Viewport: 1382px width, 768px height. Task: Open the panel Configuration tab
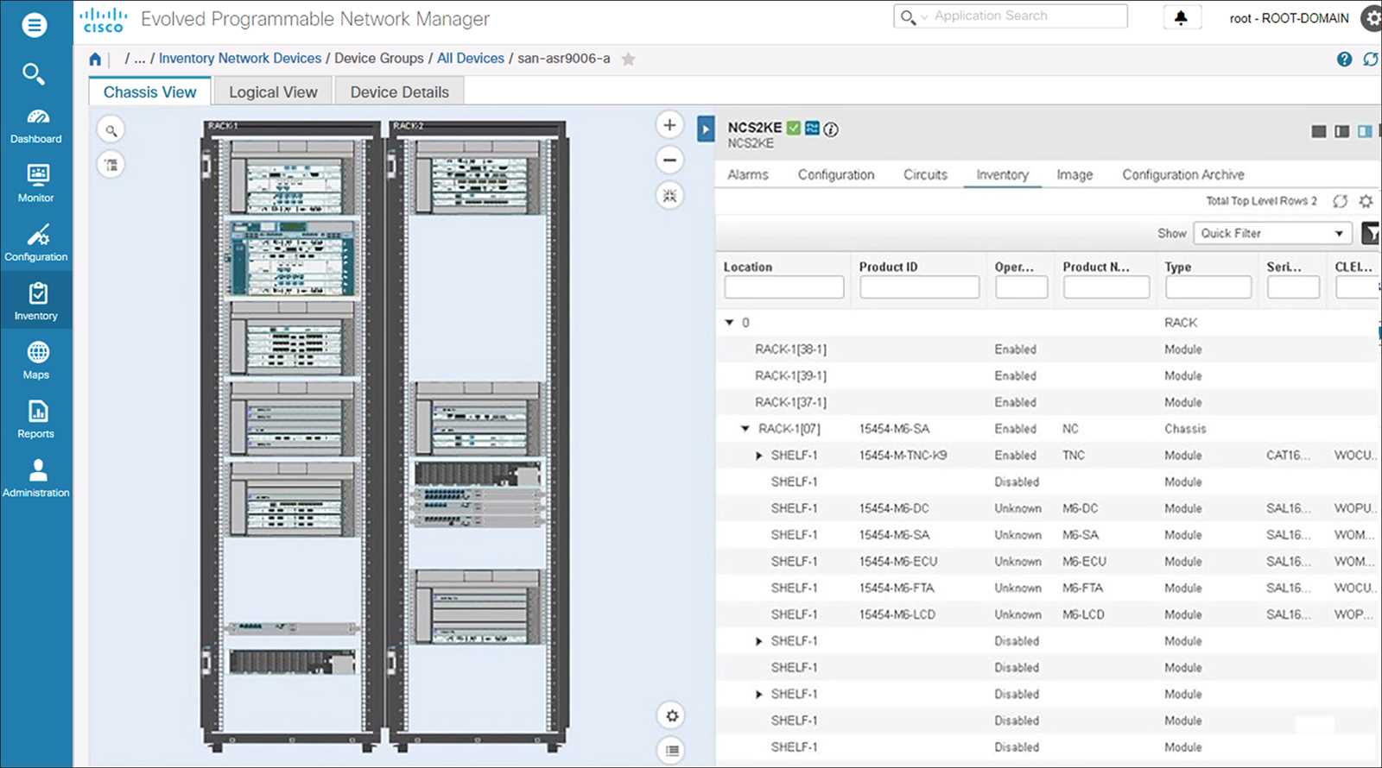click(836, 174)
